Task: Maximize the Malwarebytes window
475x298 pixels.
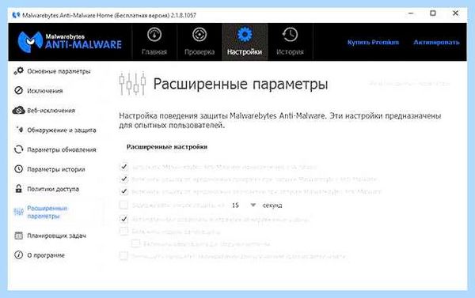Action: tap(433, 13)
